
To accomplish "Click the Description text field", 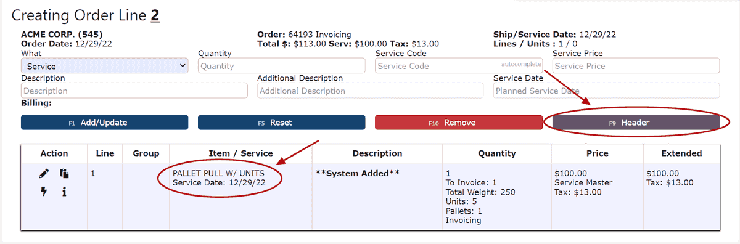I will (134, 91).
